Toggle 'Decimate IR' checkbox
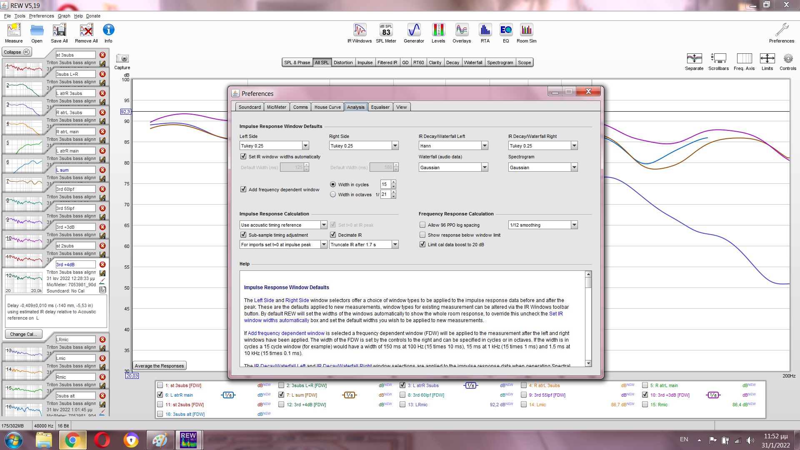The height and width of the screenshot is (450, 800). pyautogui.click(x=333, y=235)
